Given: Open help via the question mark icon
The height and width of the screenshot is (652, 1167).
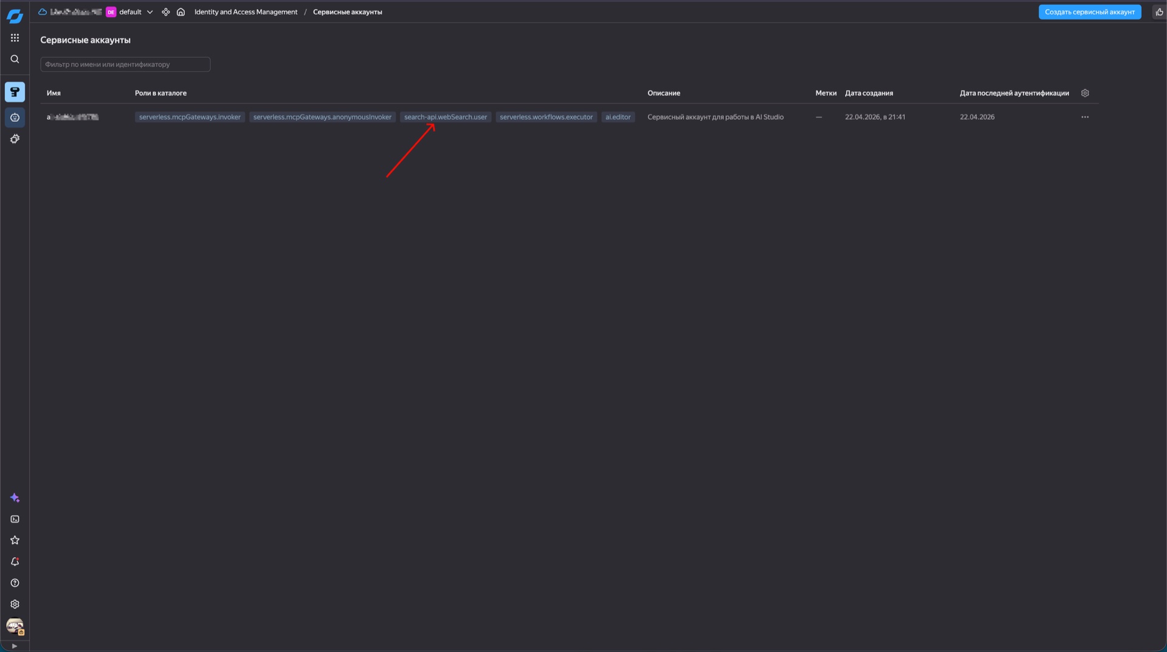Looking at the screenshot, I should point(15,583).
